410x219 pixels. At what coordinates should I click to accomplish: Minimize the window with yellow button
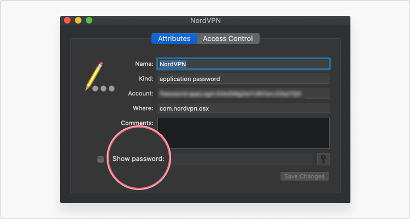click(x=78, y=20)
